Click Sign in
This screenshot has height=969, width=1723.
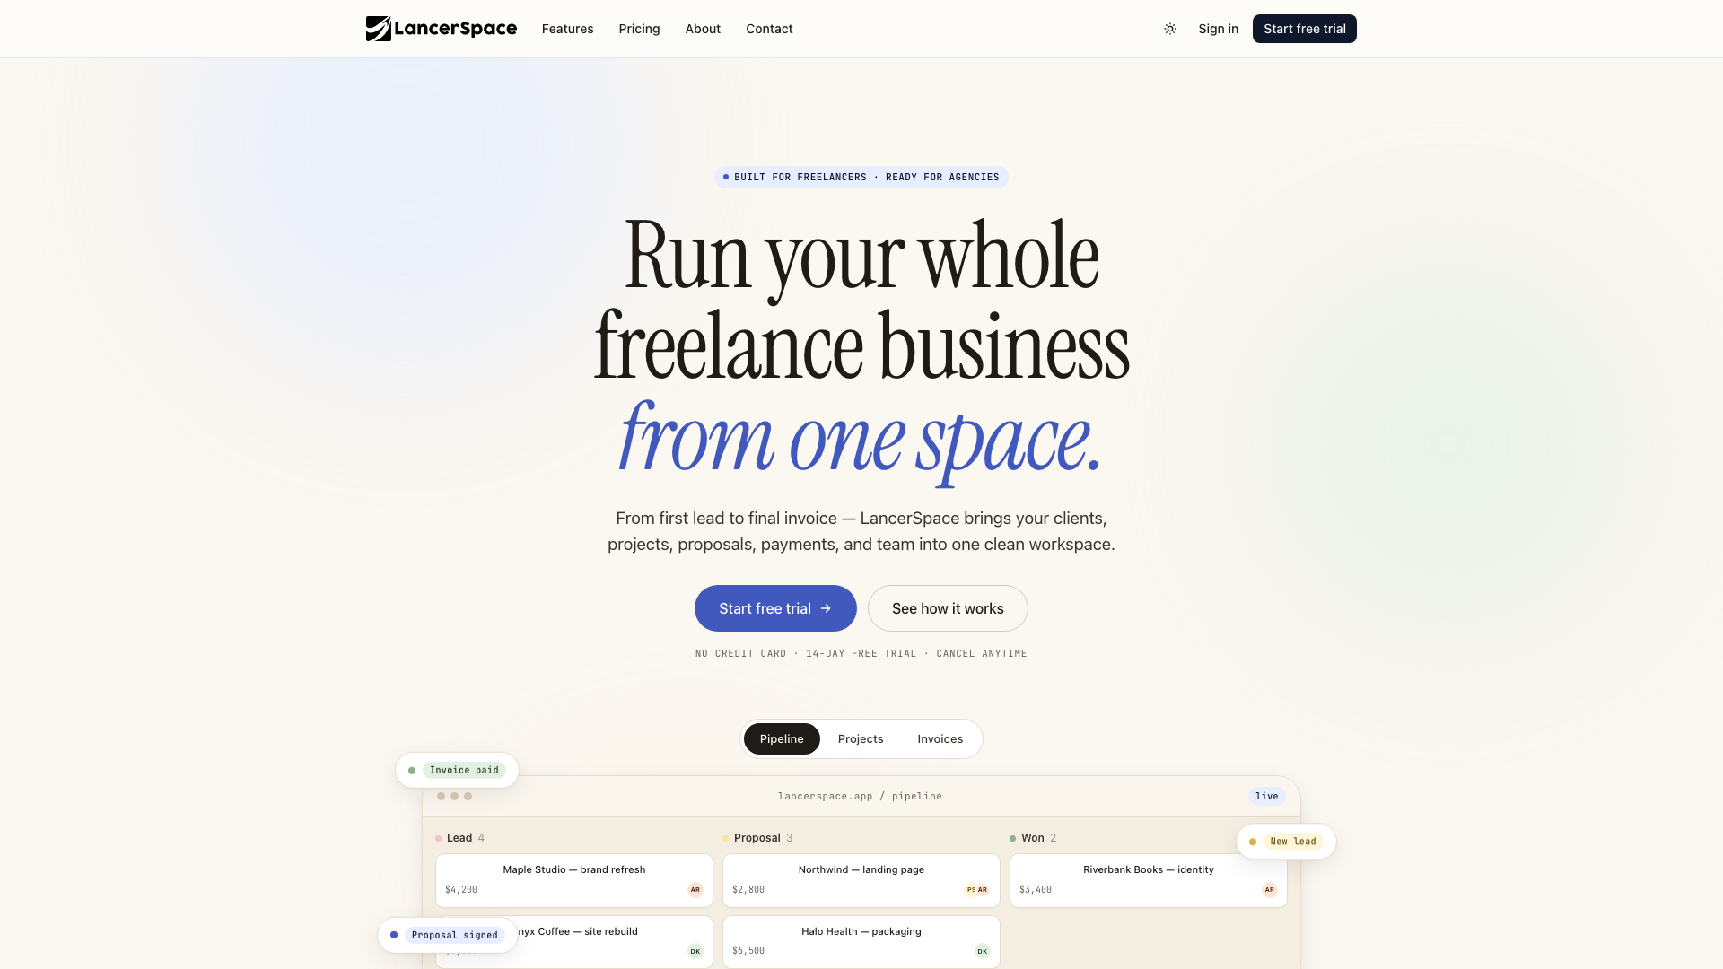pos(1218,29)
